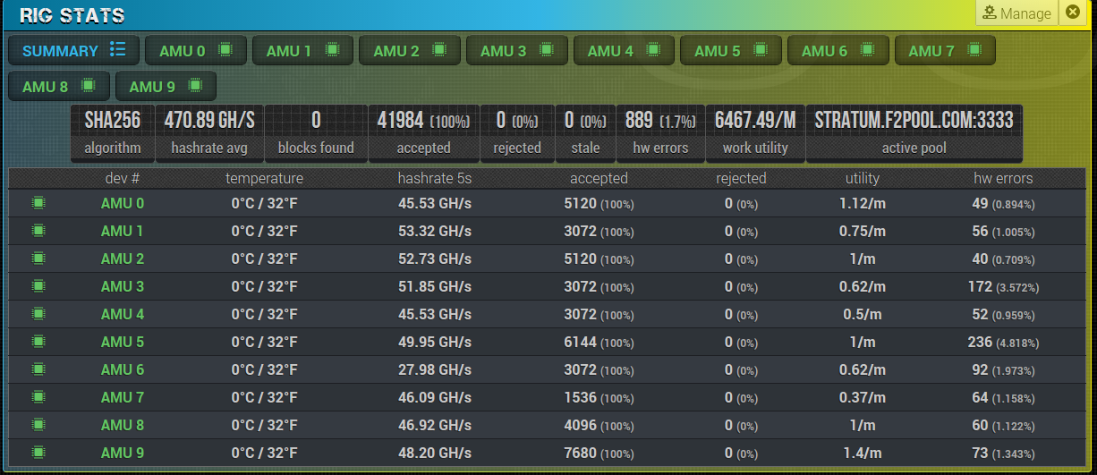Switch to the AMU 7 tab
This screenshot has height=475, width=1097.
(945, 51)
